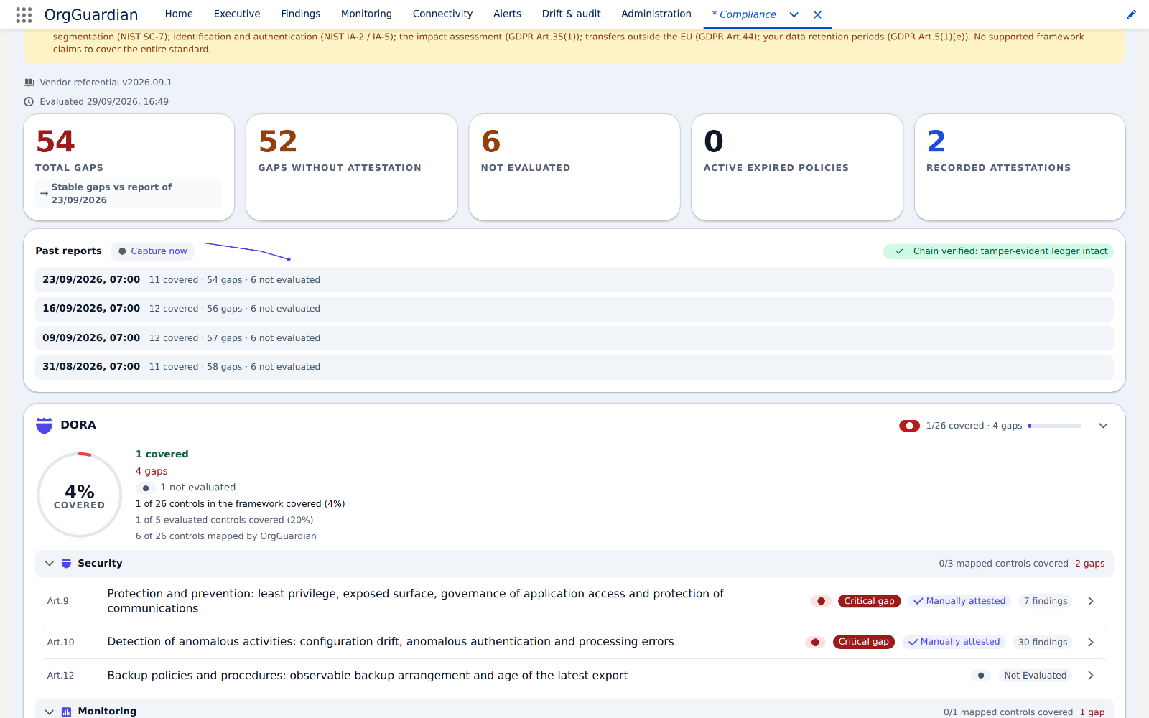
Task: Collapse the Monitoring section
Action: pos(50,712)
